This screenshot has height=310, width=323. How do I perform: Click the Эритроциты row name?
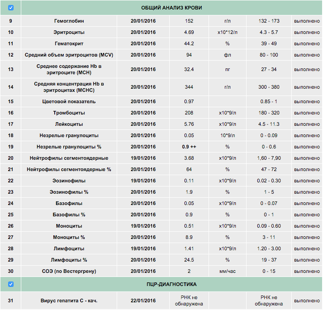coord(69,32)
